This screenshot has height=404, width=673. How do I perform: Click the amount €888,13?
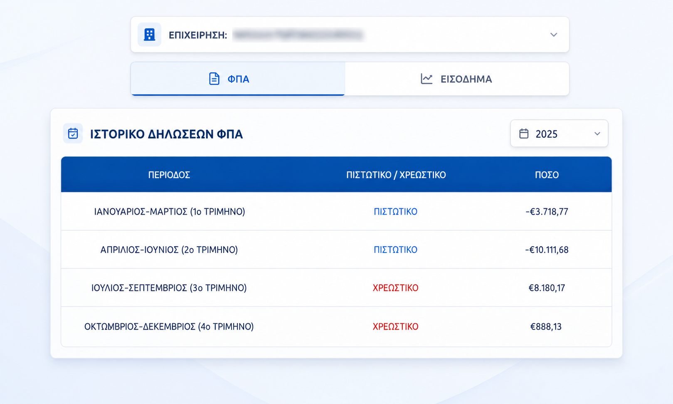click(546, 327)
